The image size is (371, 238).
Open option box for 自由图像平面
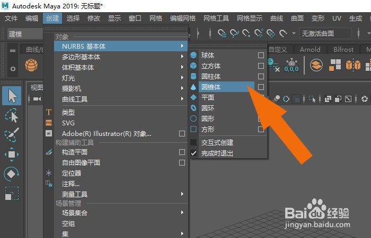coord(182,163)
